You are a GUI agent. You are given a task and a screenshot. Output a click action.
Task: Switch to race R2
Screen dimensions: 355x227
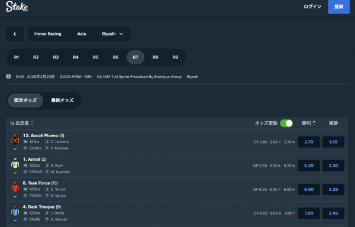35,57
